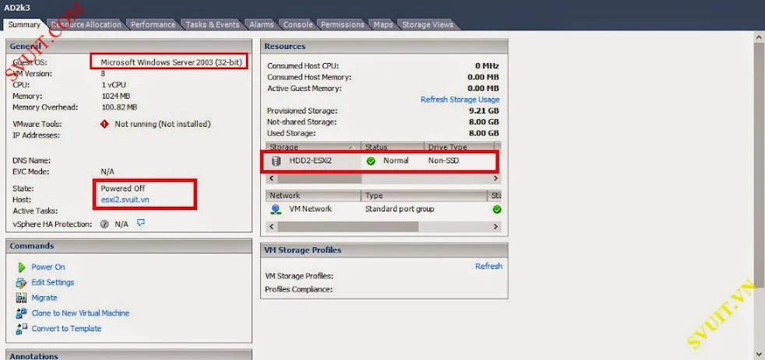The image size is (765, 360).
Task: Click the Not running (Not installed) text
Action: pos(163,124)
